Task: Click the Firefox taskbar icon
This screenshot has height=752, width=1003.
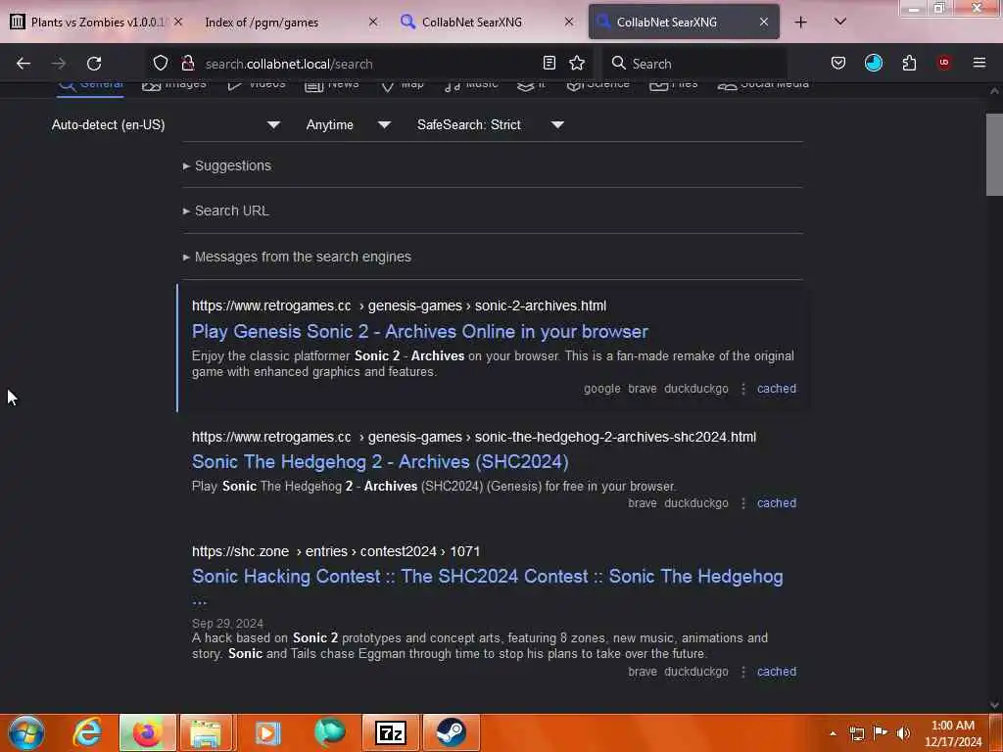Action: [x=147, y=732]
